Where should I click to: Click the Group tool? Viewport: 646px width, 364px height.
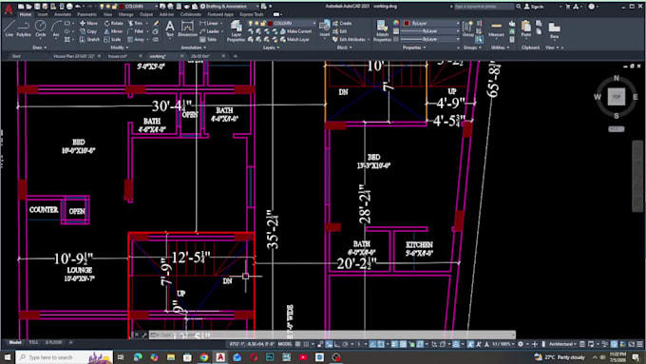pos(468,29)
